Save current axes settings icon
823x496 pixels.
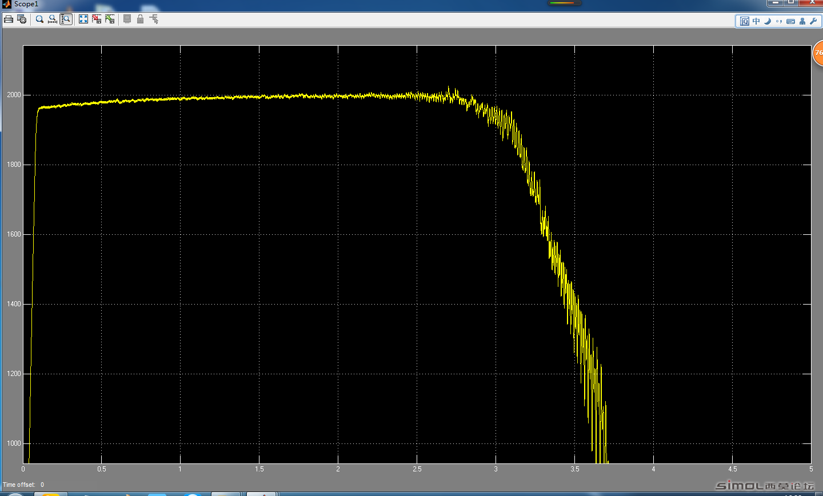point(97,19)
